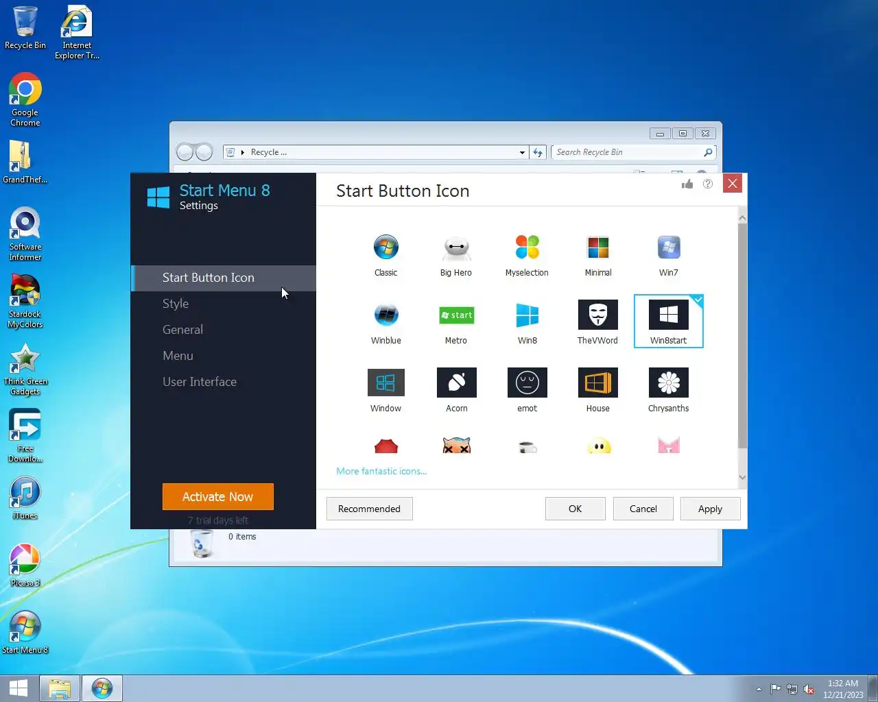Click the Cancel button
878x702 pixels.
point(643,509)
